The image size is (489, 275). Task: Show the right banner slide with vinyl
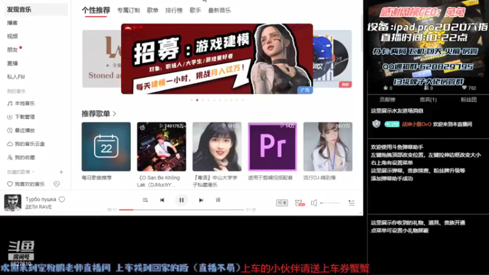tap(333, 59)
